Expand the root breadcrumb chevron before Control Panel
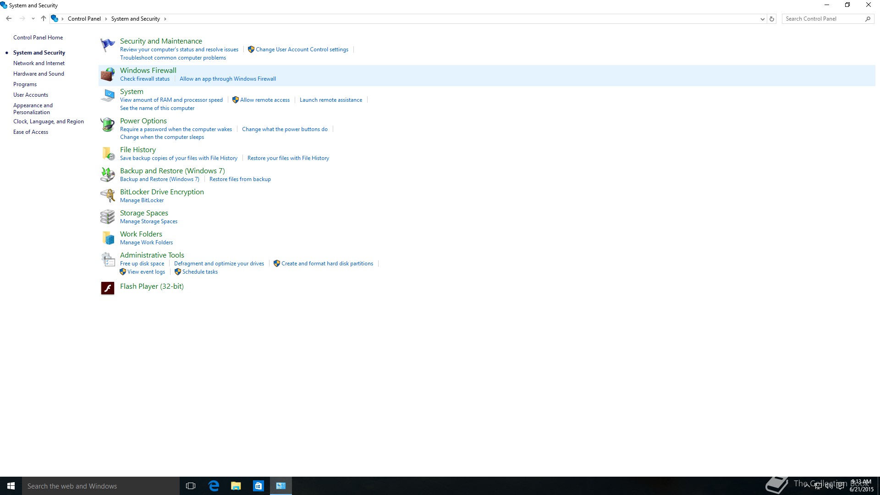 (x=63, y=19)
